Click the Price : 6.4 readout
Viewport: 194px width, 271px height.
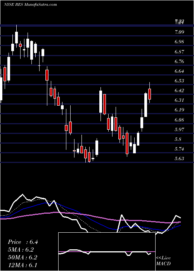pyautogui.click(x=23, y=242)
